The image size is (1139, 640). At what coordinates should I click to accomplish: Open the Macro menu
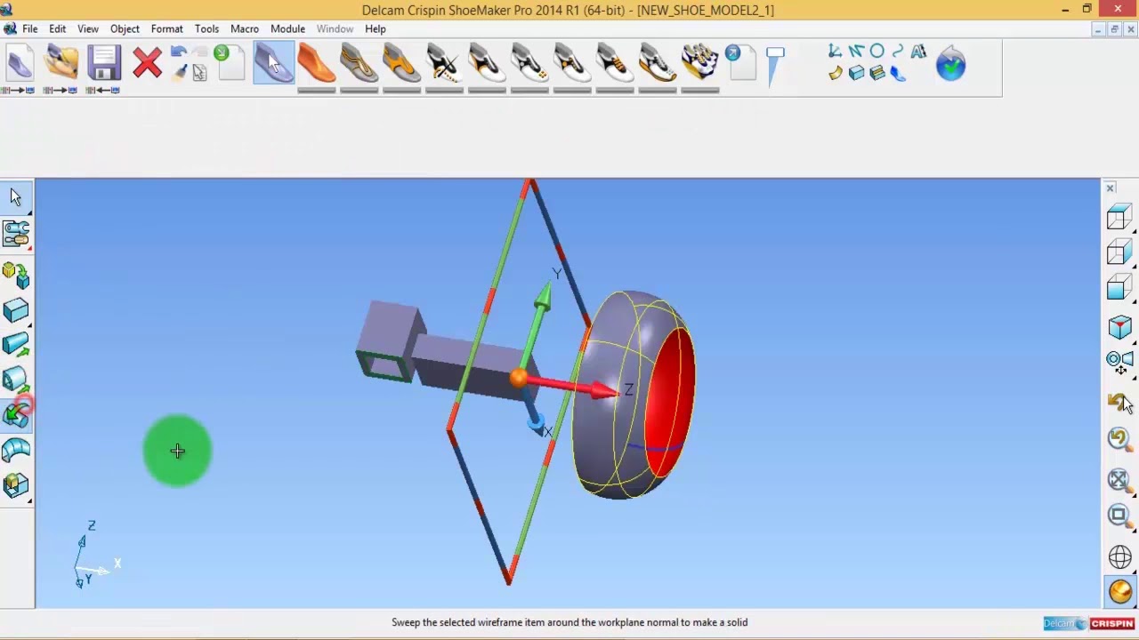coord(244,28)
